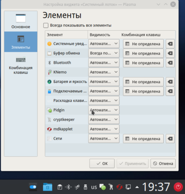Clear shortcut for Подключаемые устройства
This screenshot has height=194, width=185.
170,91
